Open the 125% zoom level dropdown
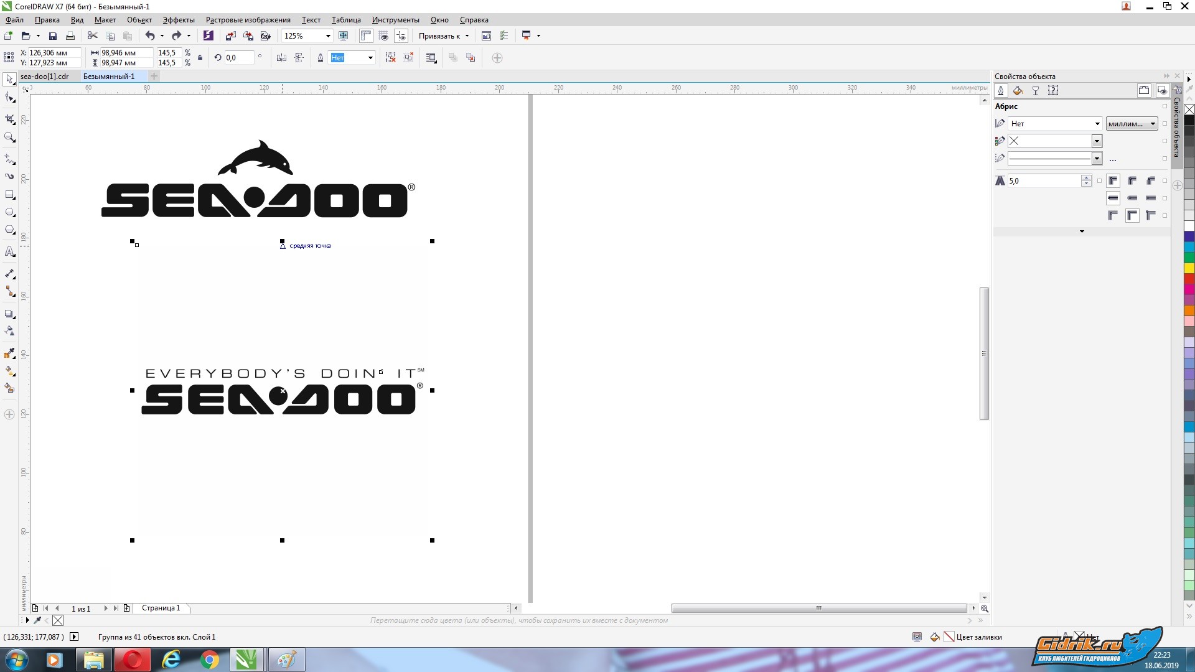Viewport: 1195px width, 672px height. pos(328,36)
